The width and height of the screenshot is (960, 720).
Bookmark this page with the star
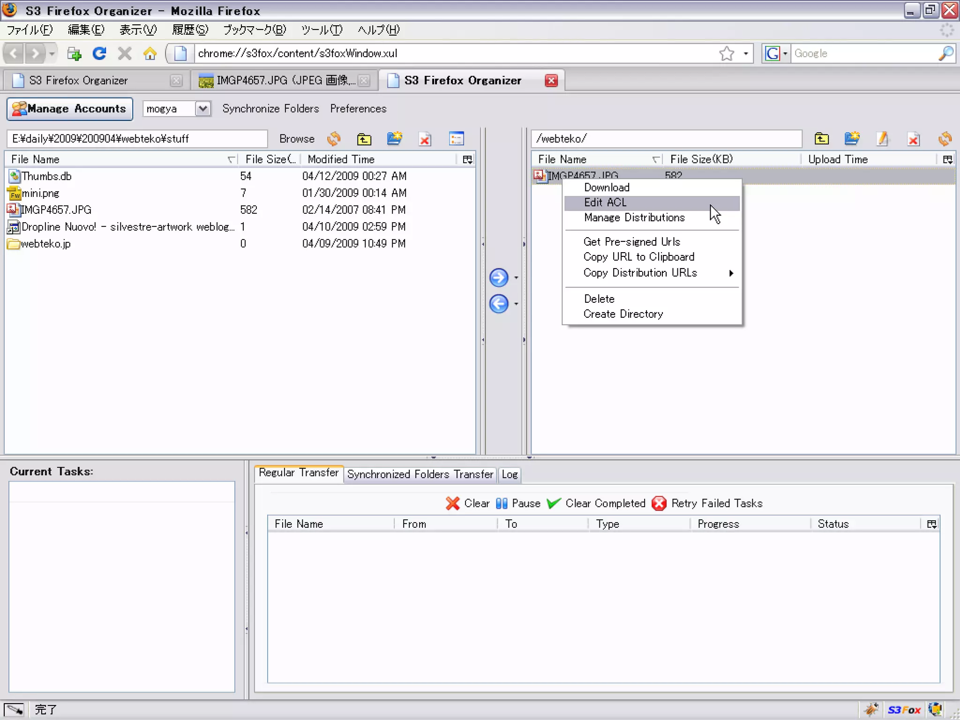727,53
